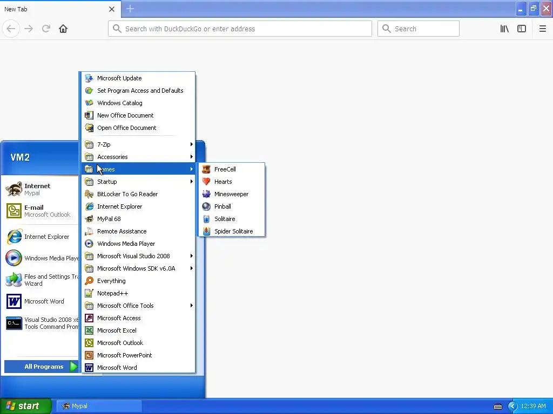
Task: Click the Pinball ball icon
Action: coord(206,206)
